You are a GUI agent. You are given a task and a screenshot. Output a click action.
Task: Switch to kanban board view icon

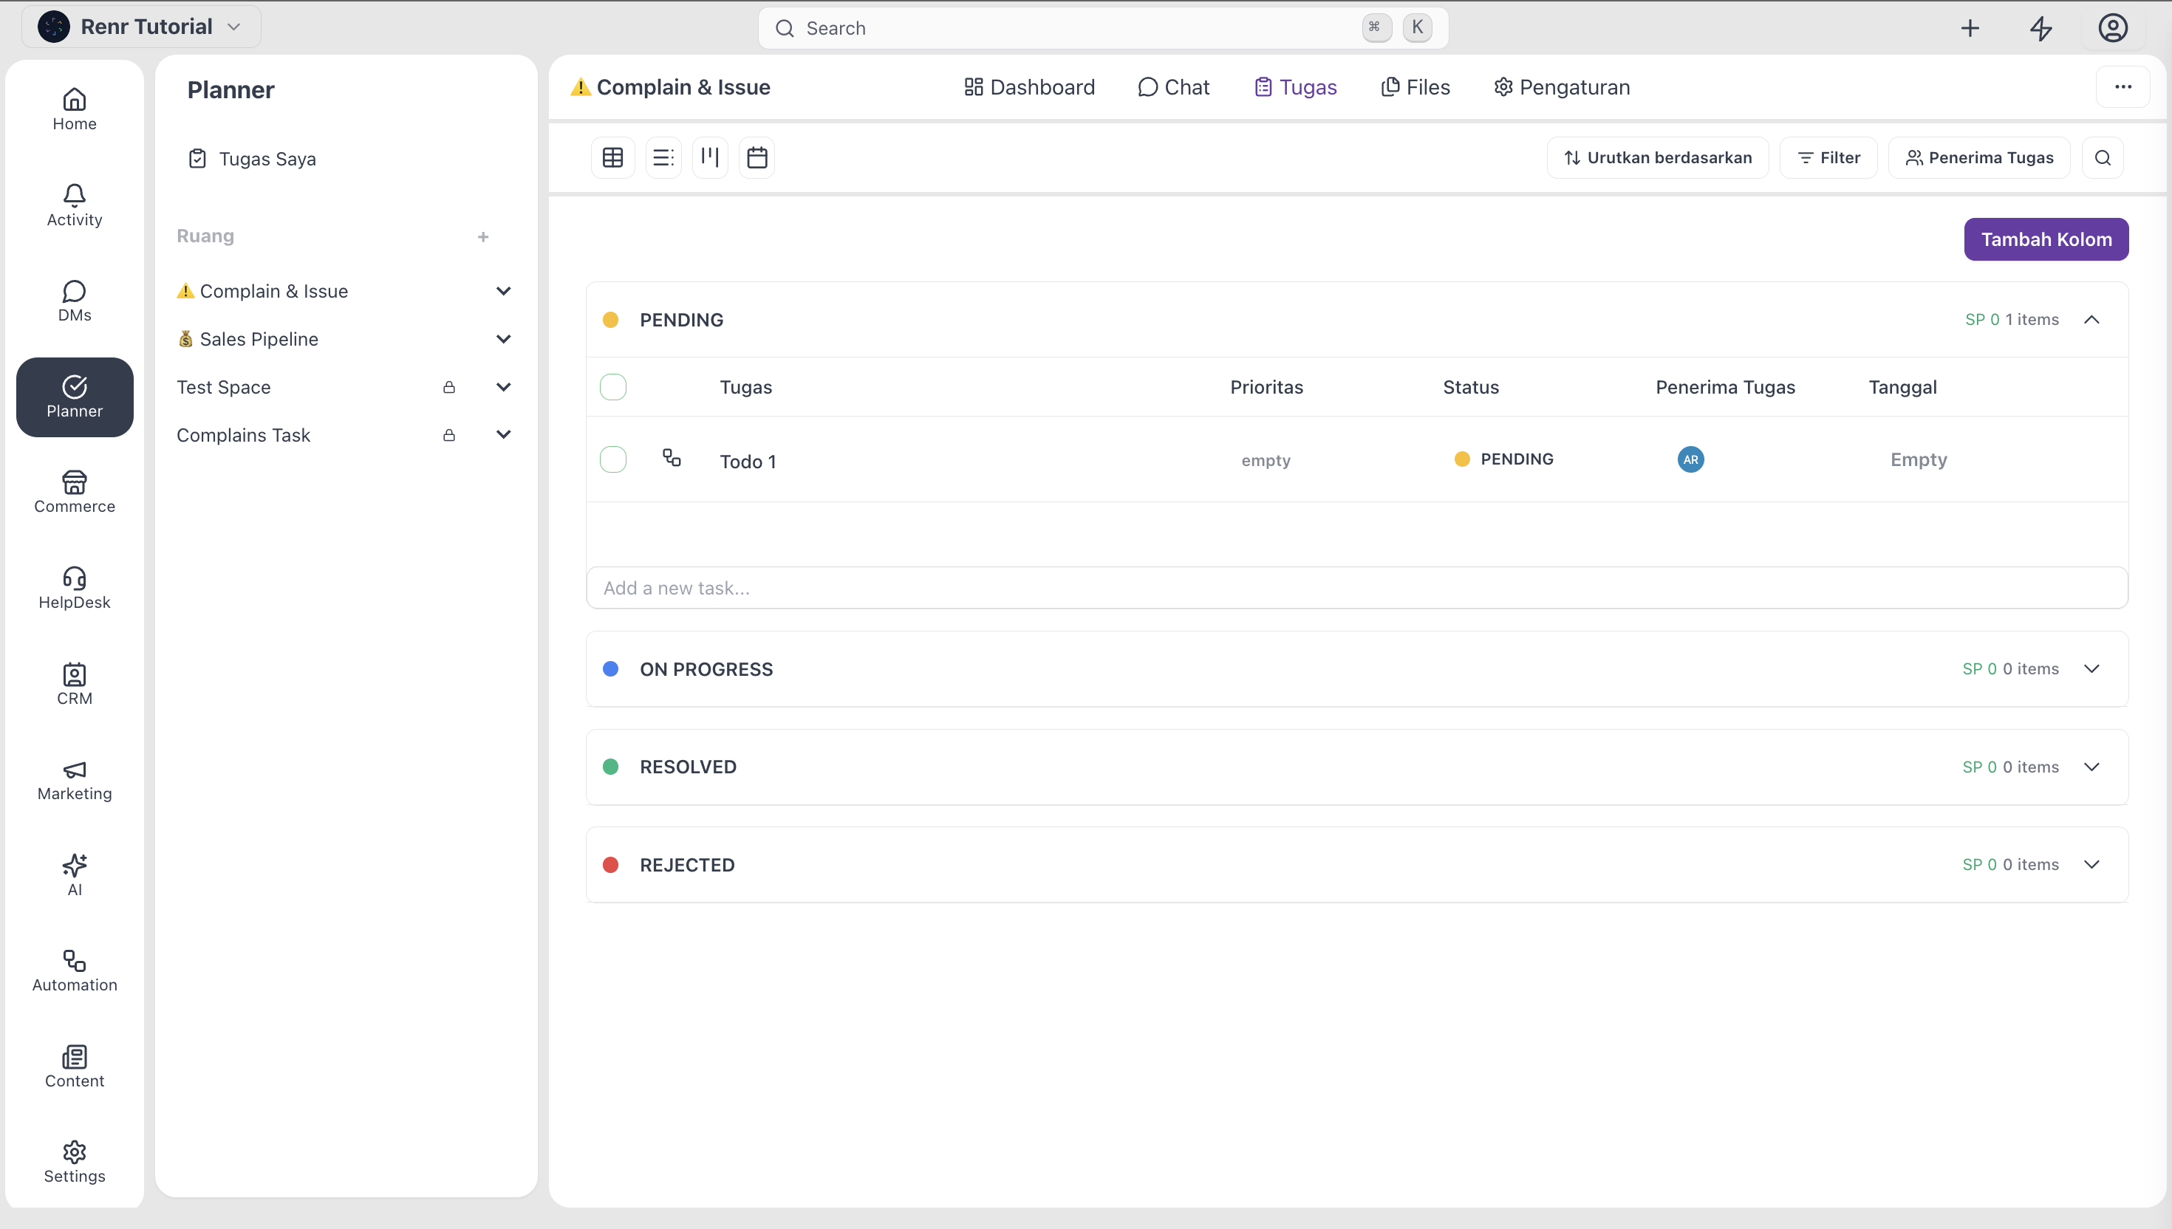(x=710, y=158)
